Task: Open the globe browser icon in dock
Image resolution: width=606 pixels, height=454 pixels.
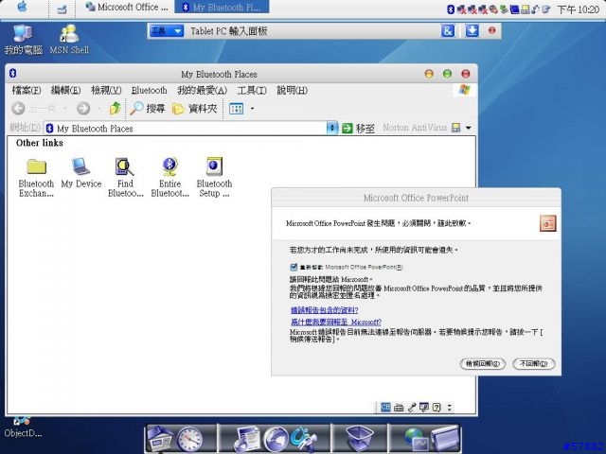Action: point(276,439)
